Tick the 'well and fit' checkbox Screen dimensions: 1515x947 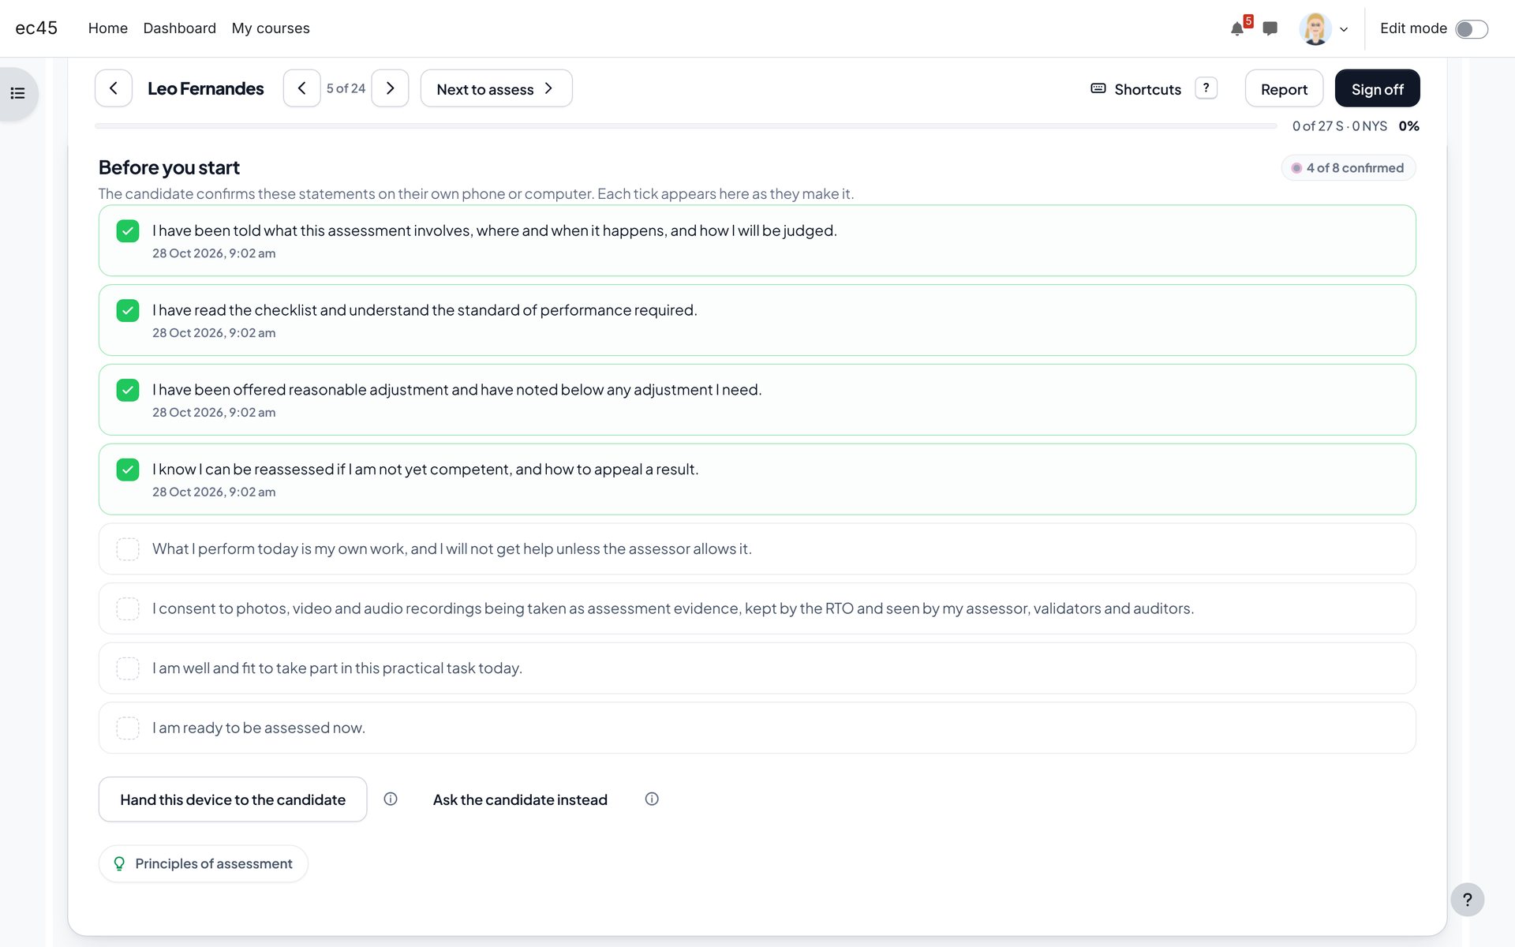click(128, 668)
